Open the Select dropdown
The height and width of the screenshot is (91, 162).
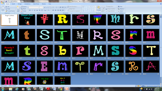pyautogui.click(x=121, y=11)
